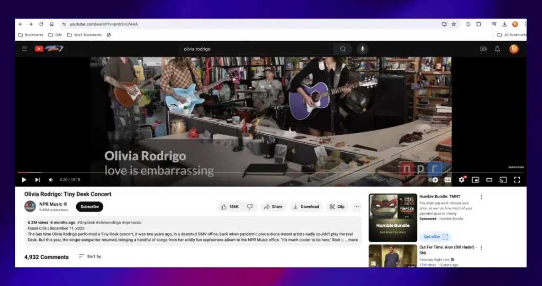This screenshot has width=542, height=286.
Task: Click the SUBSCRIBE watermark on the video
Action: click(x=516, y=167)
